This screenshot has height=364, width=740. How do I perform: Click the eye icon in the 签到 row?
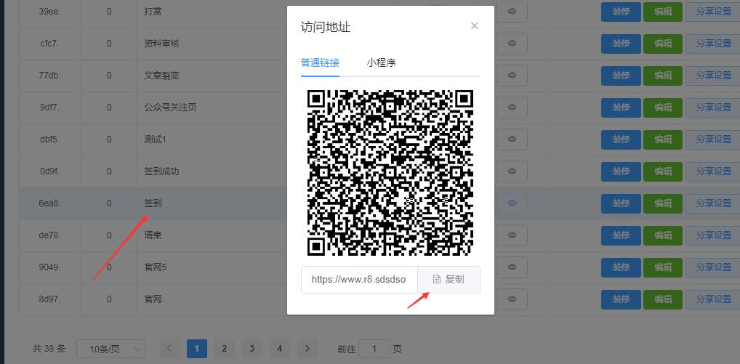coord(512,203)
